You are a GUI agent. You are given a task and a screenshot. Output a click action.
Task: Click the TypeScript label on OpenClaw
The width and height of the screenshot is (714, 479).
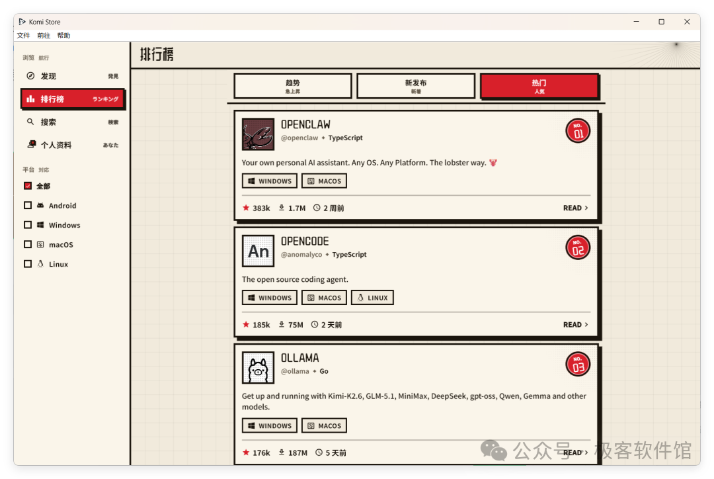tap(345, 138)
